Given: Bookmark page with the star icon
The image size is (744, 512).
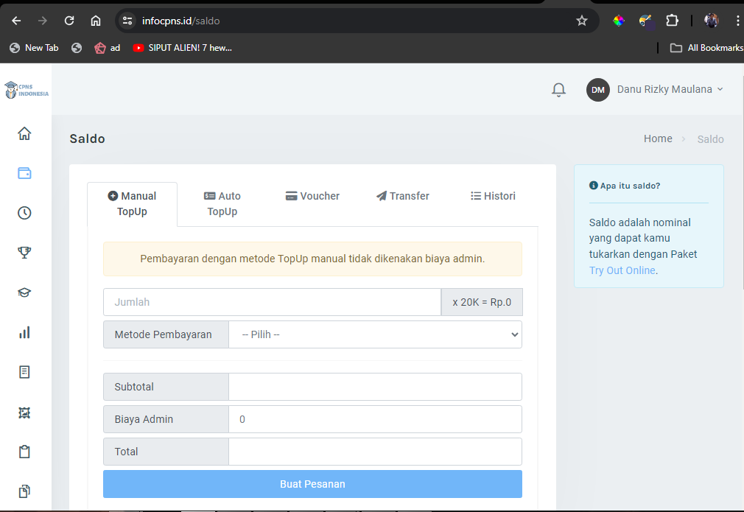Looking at the screenshot, I should (582, 21).
